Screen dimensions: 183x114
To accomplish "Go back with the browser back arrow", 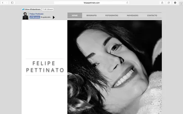I will tap(3, 3).
